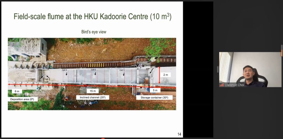Click the "Cell 1" label on the flume
The image size is (283, 139).
pyautogui.click(x=122, y=70)
